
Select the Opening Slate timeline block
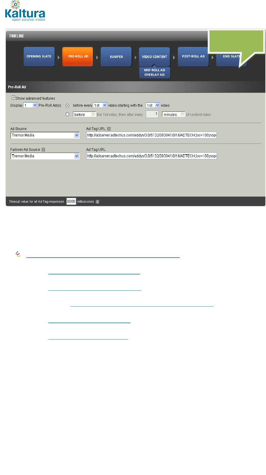pos(39,57)
